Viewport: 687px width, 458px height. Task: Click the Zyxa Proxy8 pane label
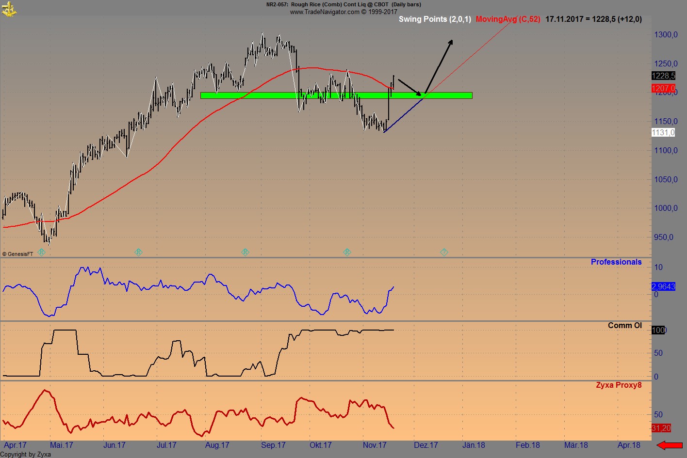pos(619,385)
